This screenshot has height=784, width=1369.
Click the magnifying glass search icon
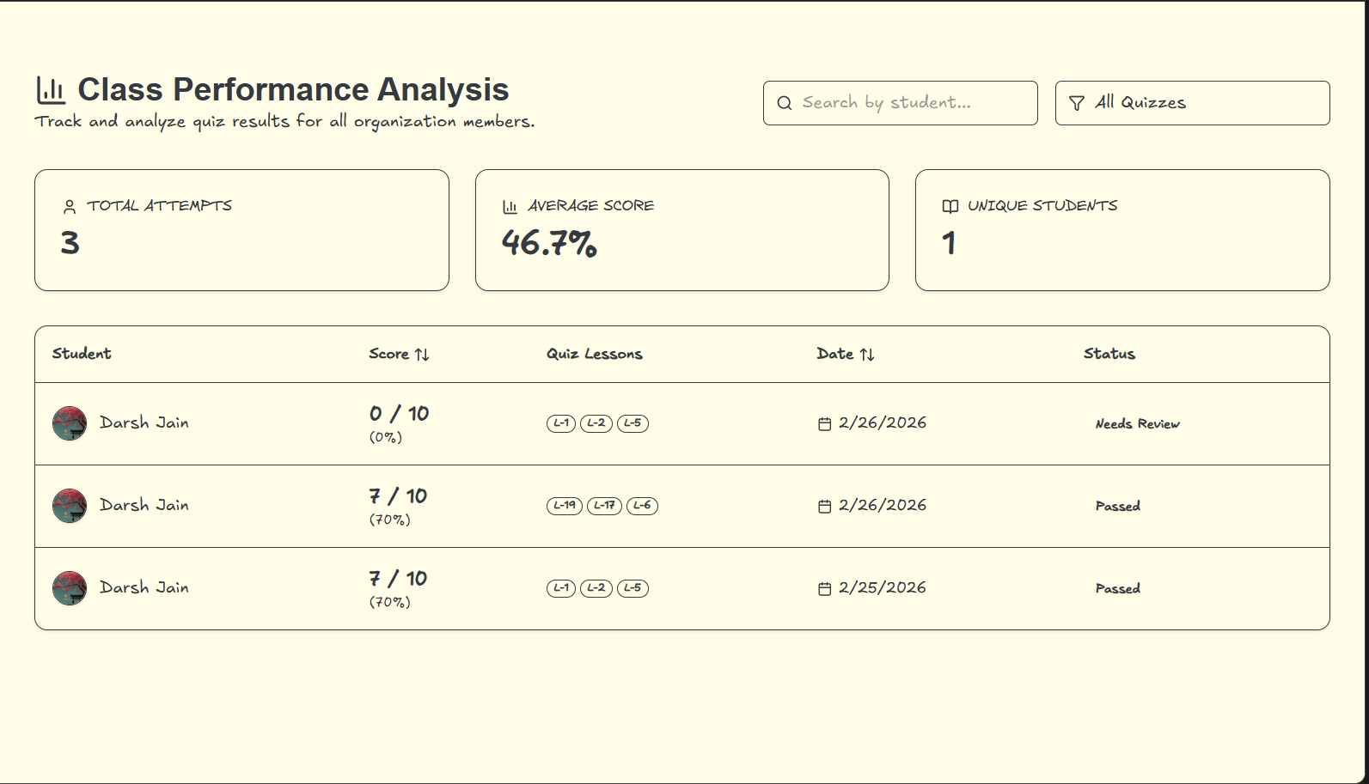[x=785, y=102]
